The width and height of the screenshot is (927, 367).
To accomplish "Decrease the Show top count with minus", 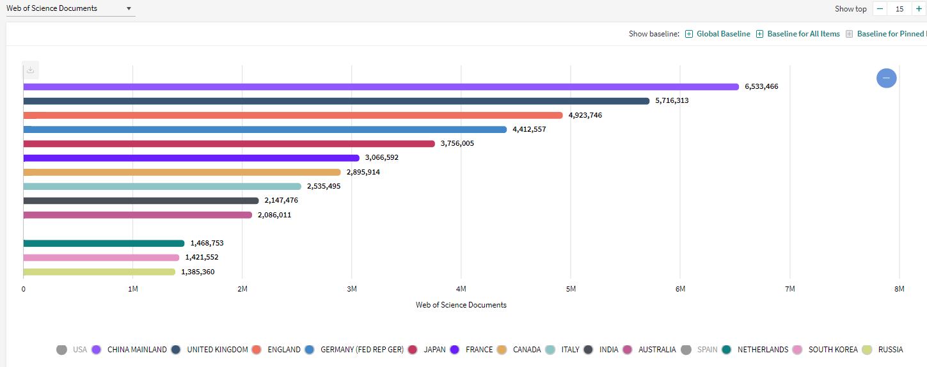I will (x=880, y=9).
